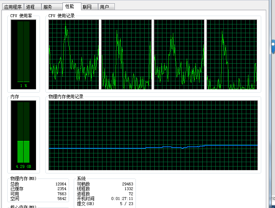Click the 空闲 value 5642

click(x=62, y=199)
